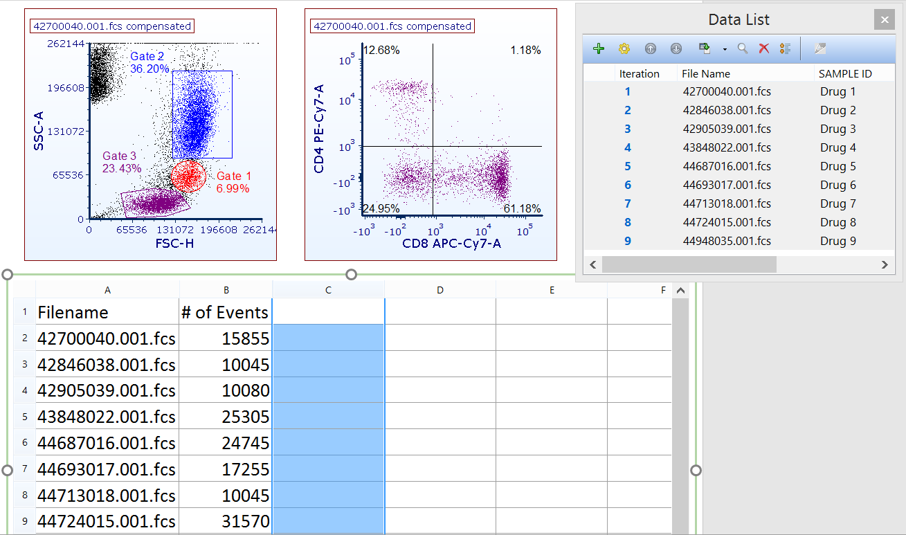
Task: Click the grayed-out pin icon in toolbar
Action: [x=820, y=48]
